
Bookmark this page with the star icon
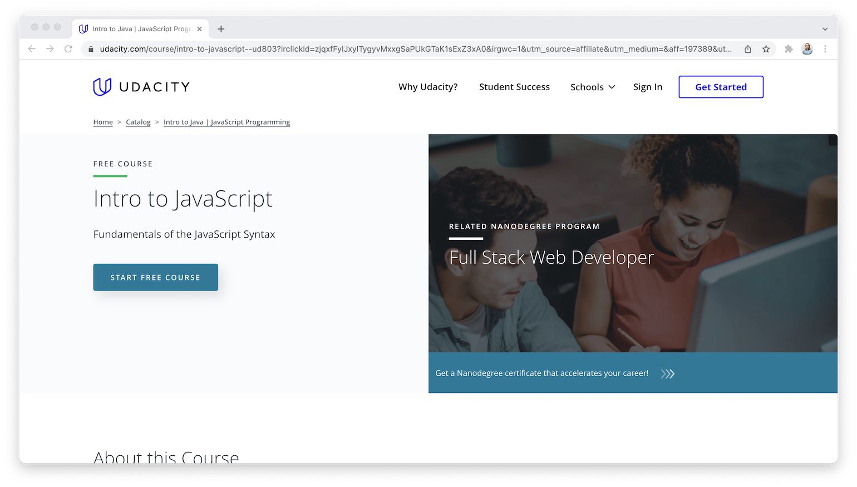[x=766, y=49]
